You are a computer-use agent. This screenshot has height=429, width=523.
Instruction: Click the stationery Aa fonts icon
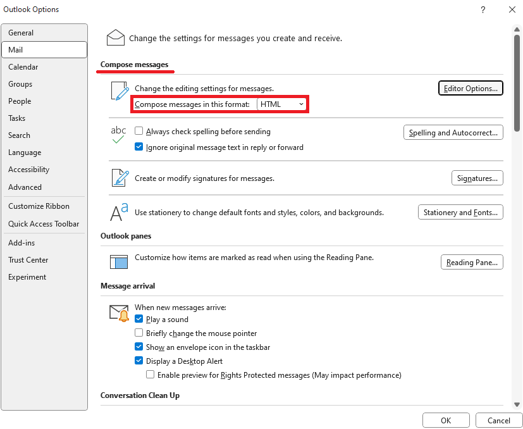pos(119,212)
